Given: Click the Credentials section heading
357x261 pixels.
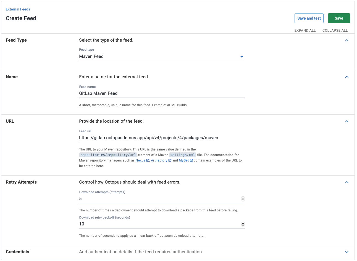Looking at the screenshot, I should click(17, 252).
